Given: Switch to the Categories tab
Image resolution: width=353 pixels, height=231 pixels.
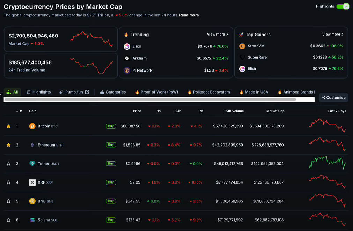Looking at the screenshot, I should pos(113,92).
